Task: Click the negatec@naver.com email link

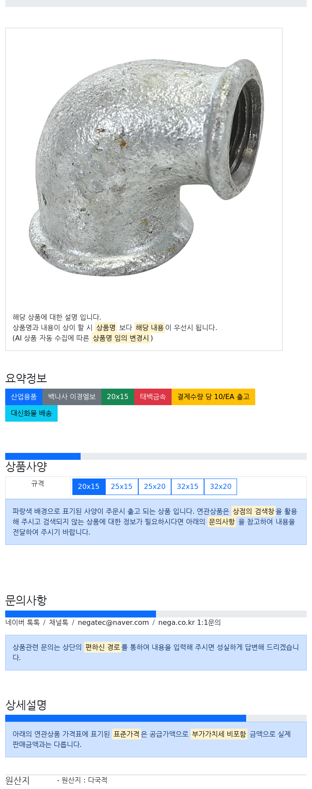Action: click(113, 622)
